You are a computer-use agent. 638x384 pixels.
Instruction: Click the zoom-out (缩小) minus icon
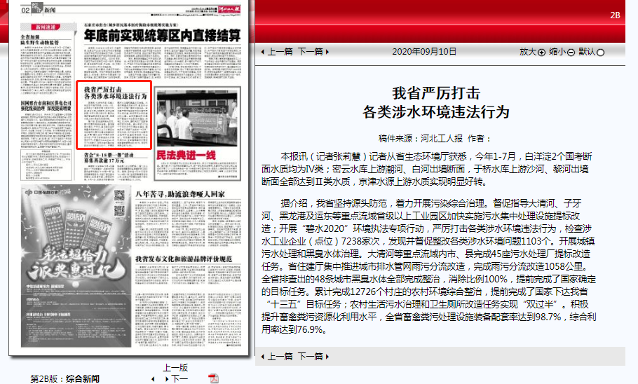click(x=571, y=53)
